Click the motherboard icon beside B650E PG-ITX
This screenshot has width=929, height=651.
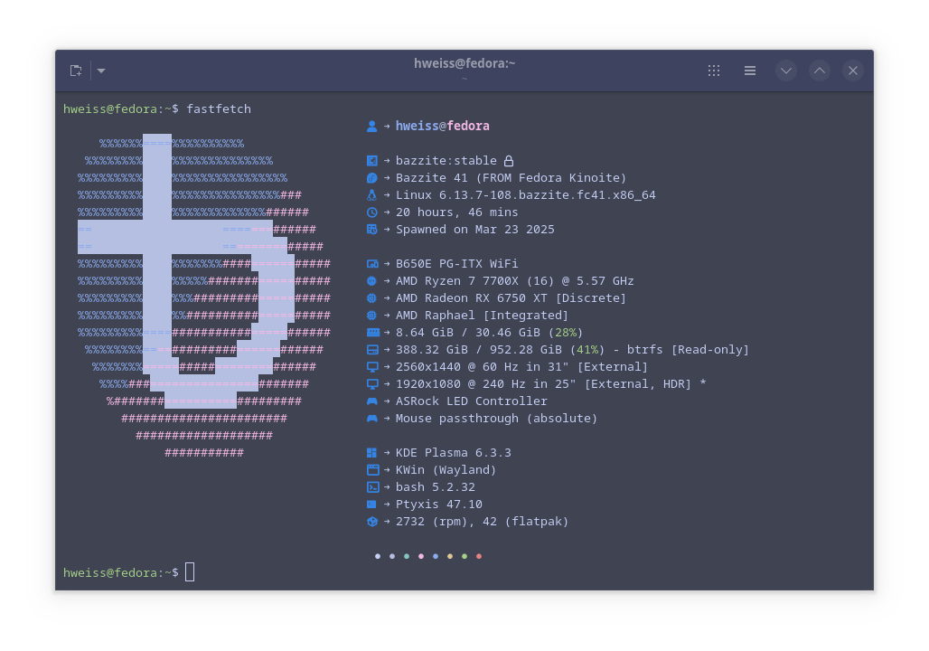(372, 264)
